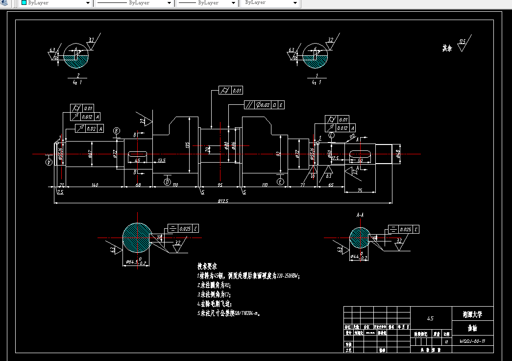This screenshot has width=512, height=361.
Task: Select the 13.5 dimension near left keyway
Action: click(x=162, y=160)
